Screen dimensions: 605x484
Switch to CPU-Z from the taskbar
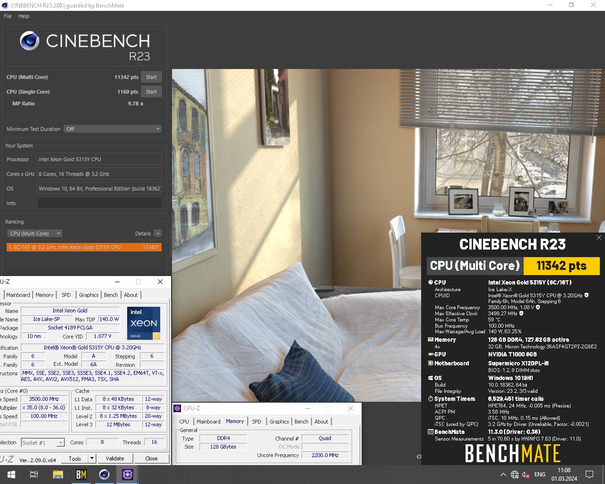(x=128, y=475)
